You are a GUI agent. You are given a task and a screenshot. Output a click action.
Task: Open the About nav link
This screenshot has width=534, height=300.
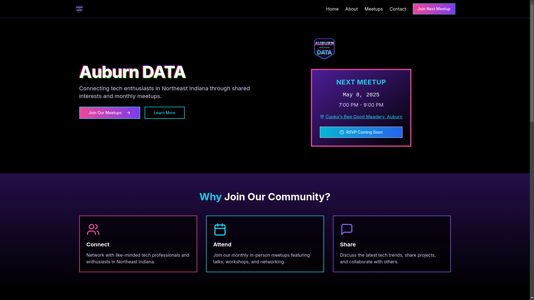(x=352, y=9)
